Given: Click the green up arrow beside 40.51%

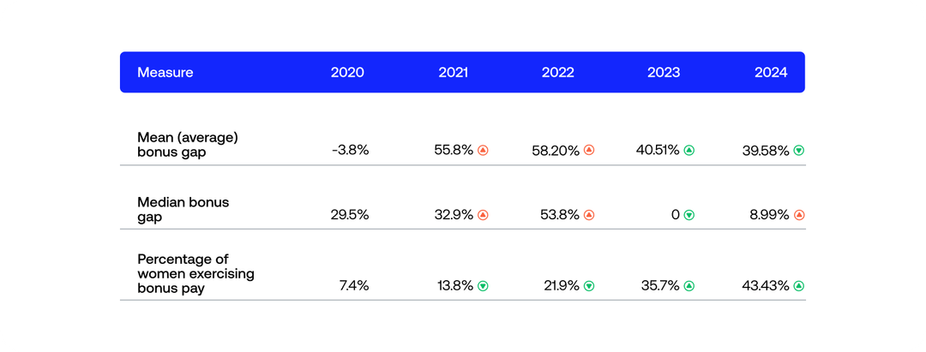Looking at the screenshot, I should pos(689,150).
